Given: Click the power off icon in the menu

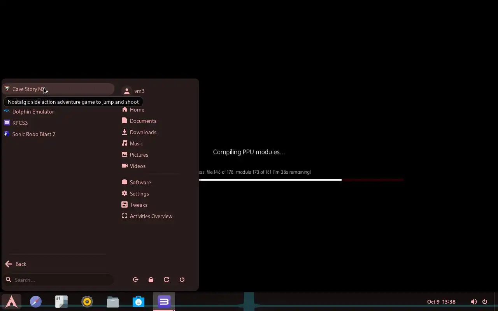Looking at the screenshot, I should [182, 280].
